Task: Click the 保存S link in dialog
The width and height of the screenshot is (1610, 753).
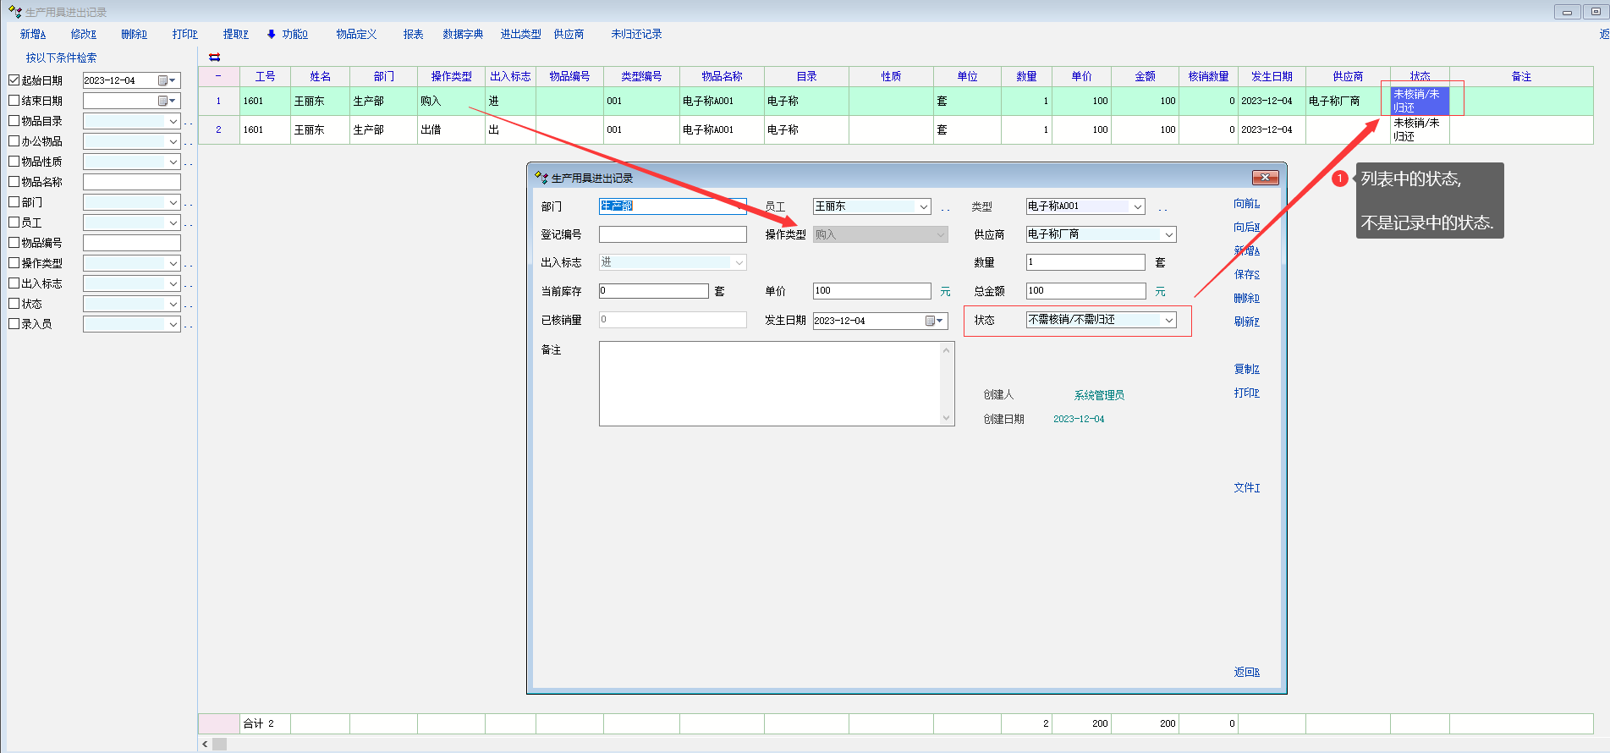Action: pyautogui.click(x=1246, y=274)
